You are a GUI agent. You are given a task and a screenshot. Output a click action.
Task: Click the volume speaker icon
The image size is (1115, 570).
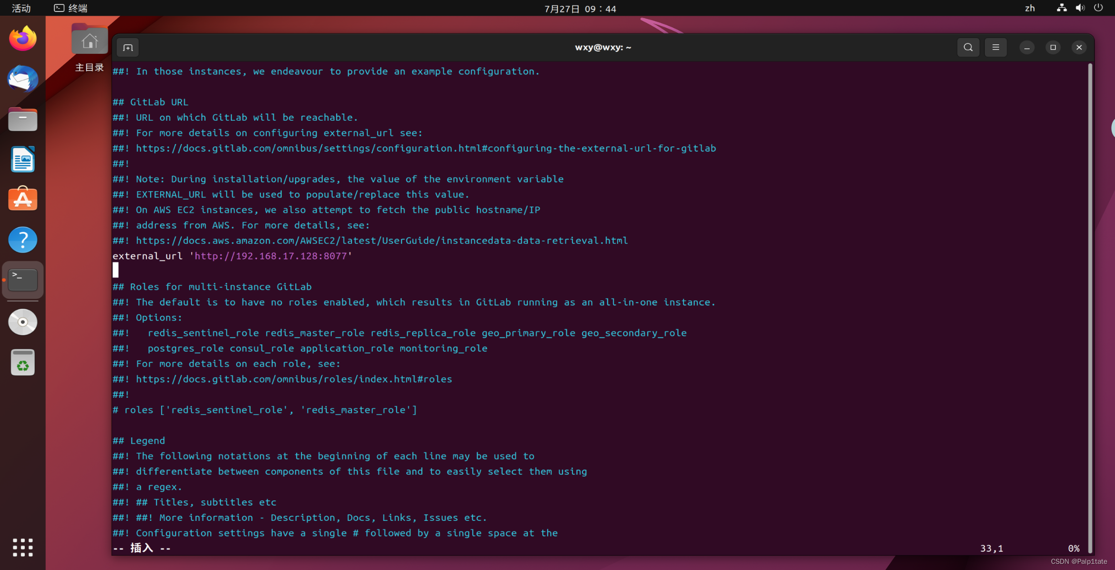click(x=1080, y=8)
